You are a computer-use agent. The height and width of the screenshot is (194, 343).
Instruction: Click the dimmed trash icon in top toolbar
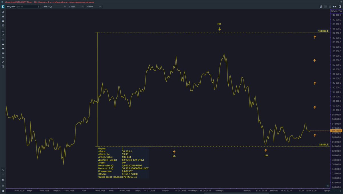click(x=330, y=6)
